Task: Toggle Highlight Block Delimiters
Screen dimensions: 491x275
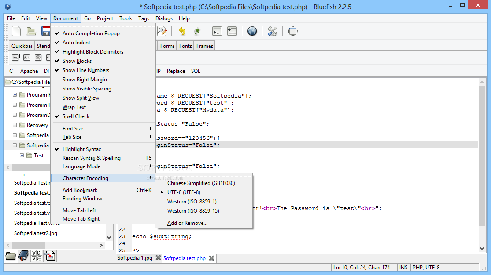Action: pyautogui.click(x=103, y=52)
